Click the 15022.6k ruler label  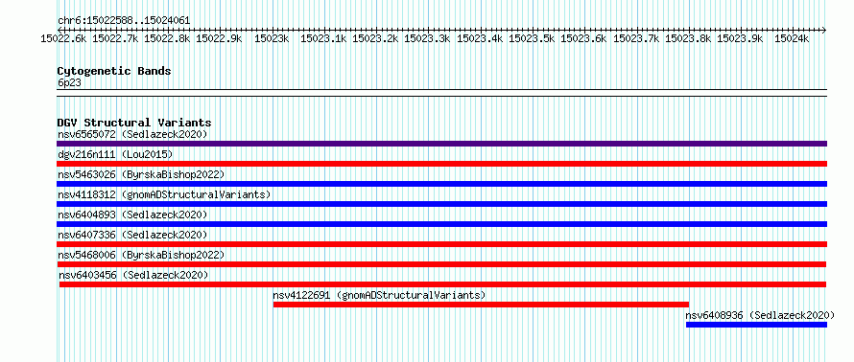point(63,39)
